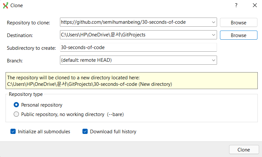
Task: Close the Clone dialog window
Action: point(255,6)
